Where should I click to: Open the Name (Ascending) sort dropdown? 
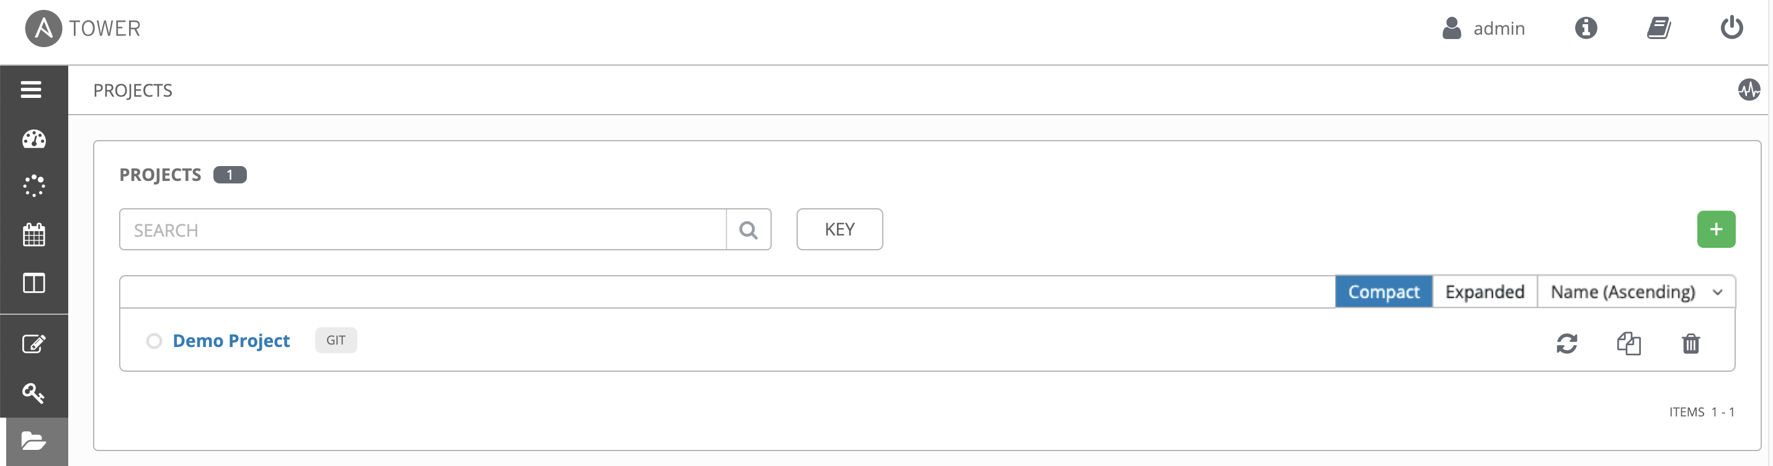click(x=1636, y=292)
